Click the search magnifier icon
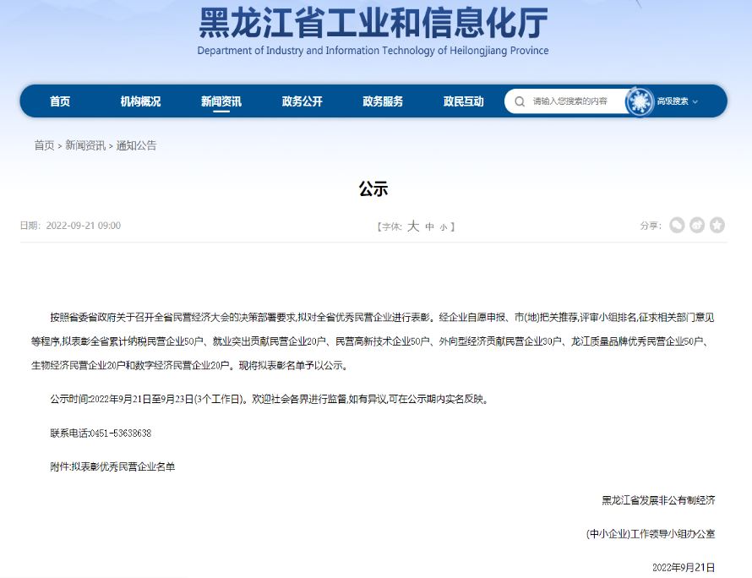 520,101
